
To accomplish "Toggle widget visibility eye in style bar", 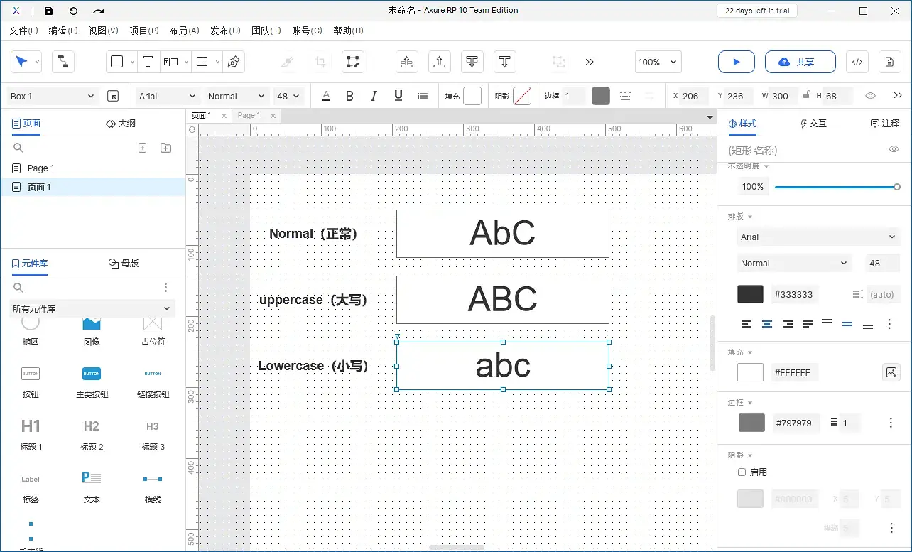I will pos(870,96).
